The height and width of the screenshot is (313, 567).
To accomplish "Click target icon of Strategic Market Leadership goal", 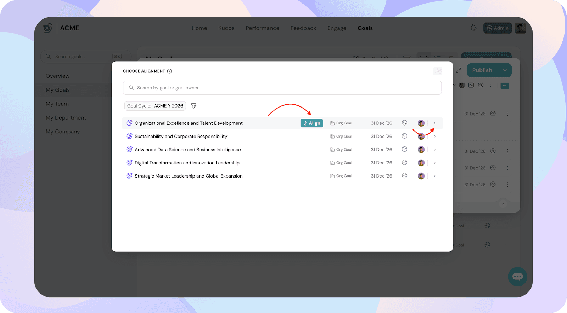I will pos(129,176).
